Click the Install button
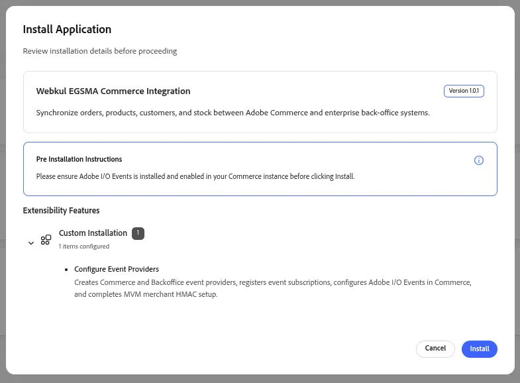The image size is (520, 383). 479,349
